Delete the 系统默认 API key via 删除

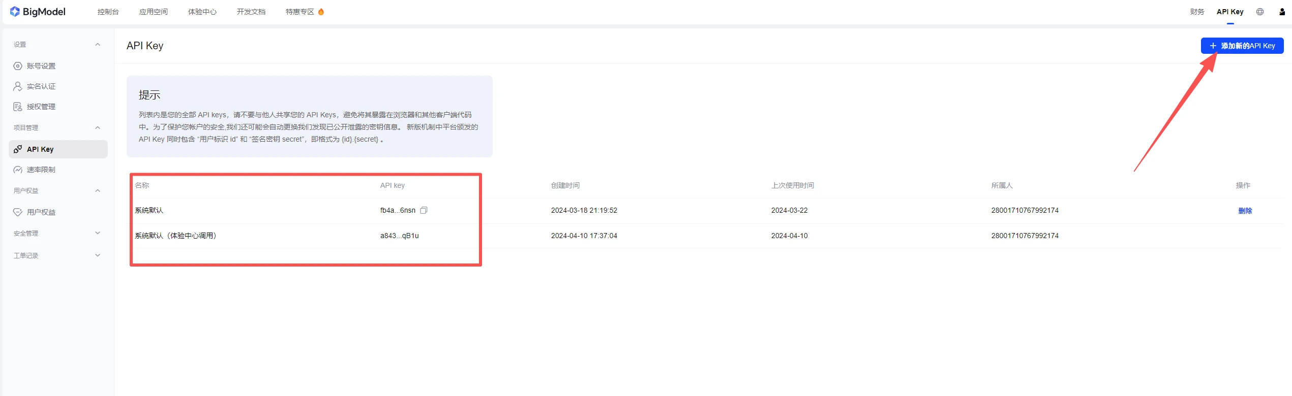point(1245,211)
